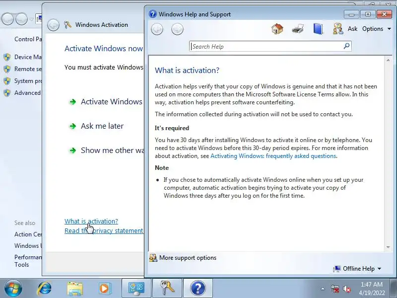The width and height of the screenshot is (397, 298).
Task: Open the Options dropdown in Help window
Action: pyautogui.click(x=377, y=29)
